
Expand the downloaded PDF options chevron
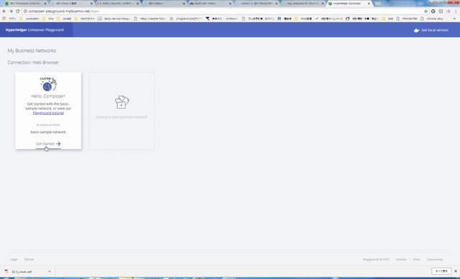tap(50, 271)
